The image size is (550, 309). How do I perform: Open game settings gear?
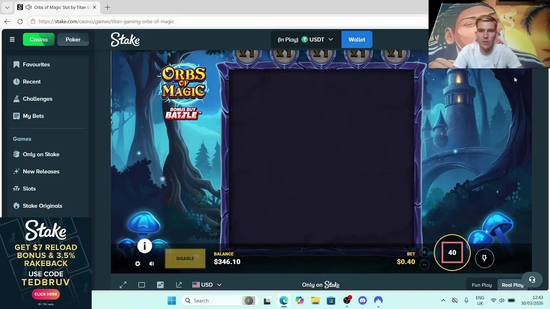[137, 264]
